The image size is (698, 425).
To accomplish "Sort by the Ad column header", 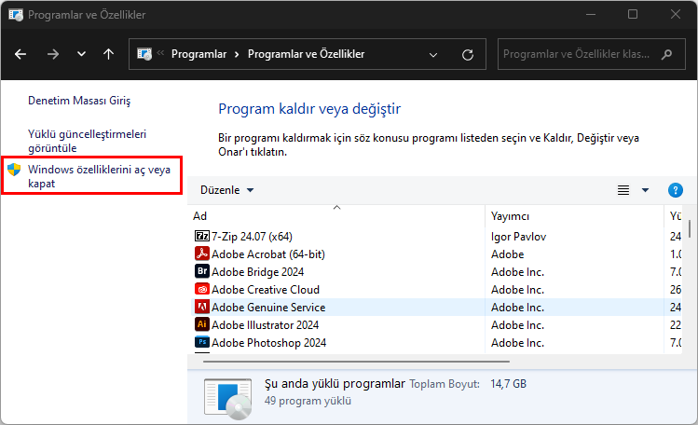I will tap(336, 216).
